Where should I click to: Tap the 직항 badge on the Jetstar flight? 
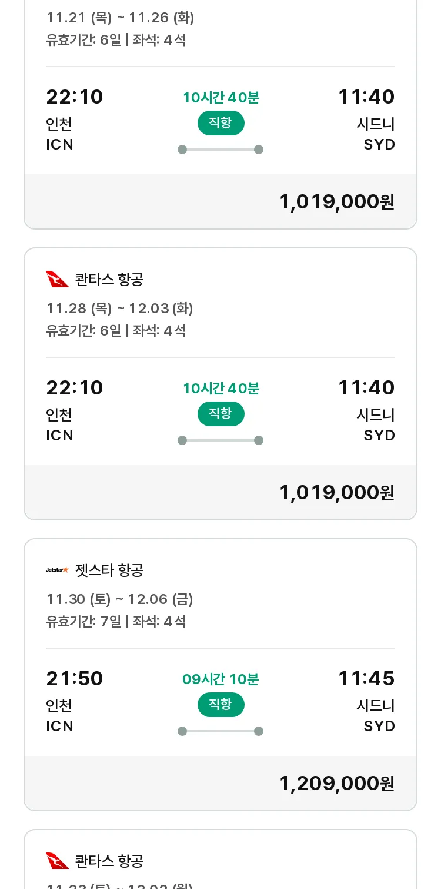pyautogui.click(x=220, y=705)
